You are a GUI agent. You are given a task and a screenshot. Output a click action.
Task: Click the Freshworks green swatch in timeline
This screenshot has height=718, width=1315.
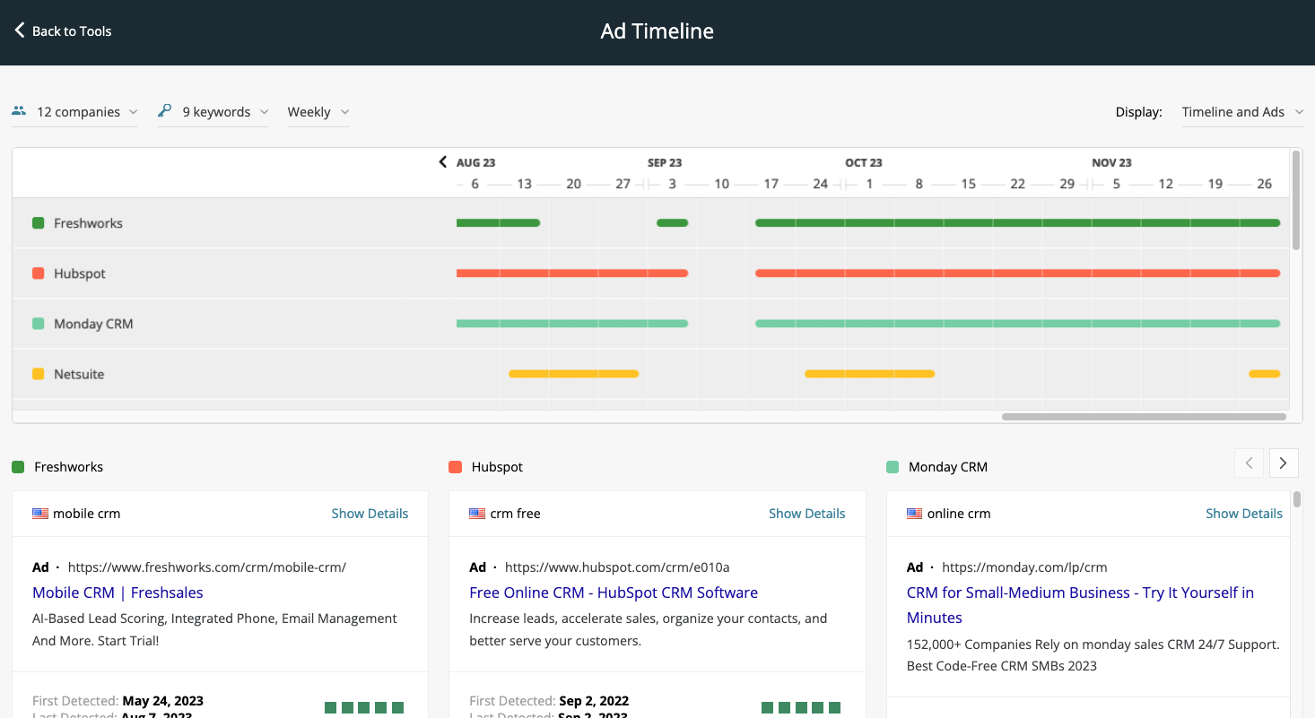coord(39,223)
